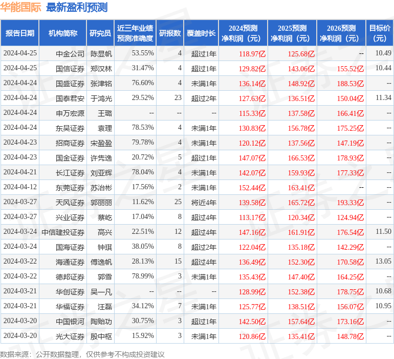This screenshot has width=394, height=359.
Task: Select institution 天风证券
Action: [70, 202]
